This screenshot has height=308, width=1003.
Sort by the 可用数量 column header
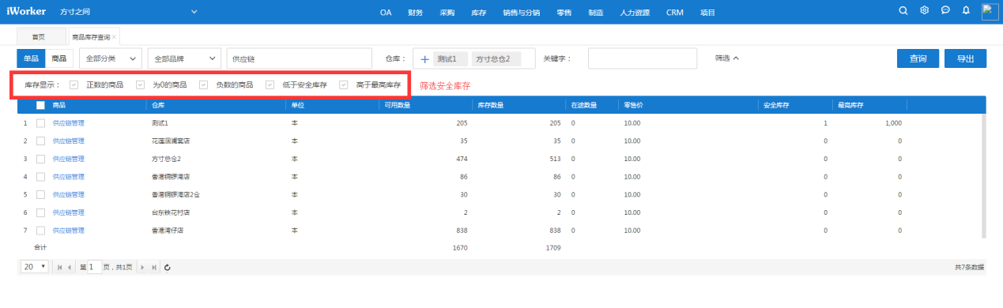pos(397,105)
